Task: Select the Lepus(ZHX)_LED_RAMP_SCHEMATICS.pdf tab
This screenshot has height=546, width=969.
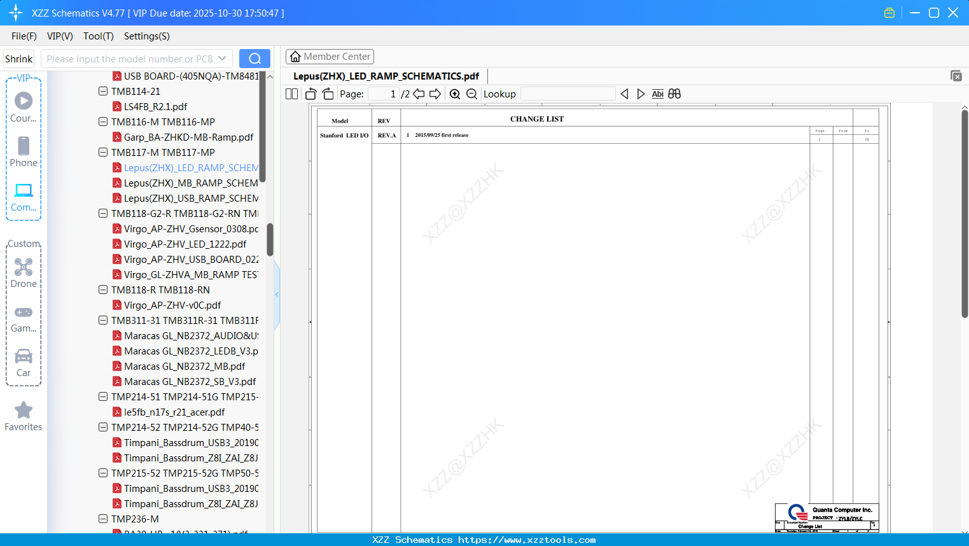Action: (x=386, y=76)
